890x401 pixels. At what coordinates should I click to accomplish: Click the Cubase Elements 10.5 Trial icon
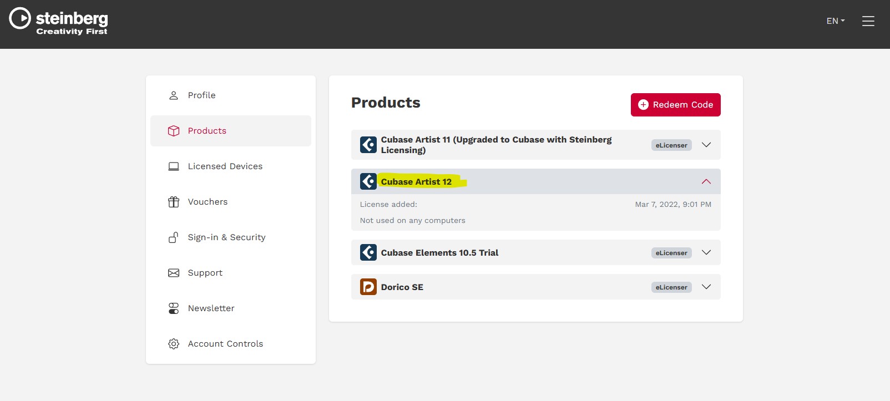coord(368,252)
